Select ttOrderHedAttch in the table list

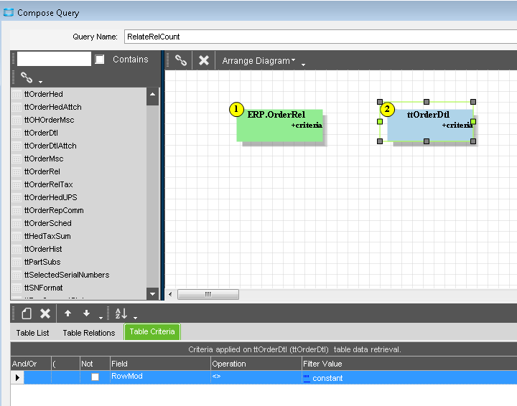pyautogui.click(x=52, y=107)
